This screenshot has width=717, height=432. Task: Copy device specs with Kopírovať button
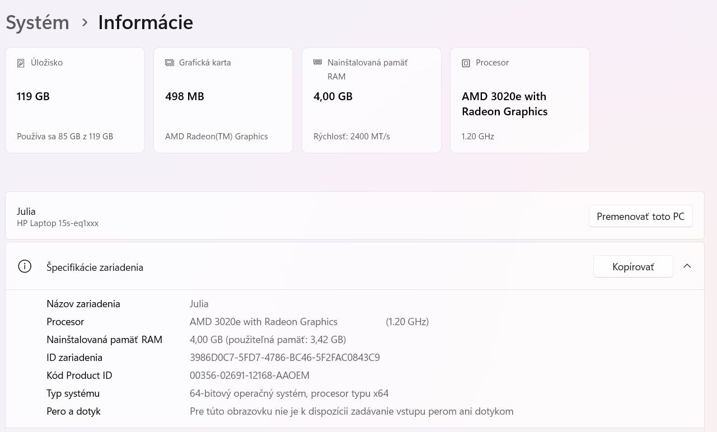tap(632, 267)
